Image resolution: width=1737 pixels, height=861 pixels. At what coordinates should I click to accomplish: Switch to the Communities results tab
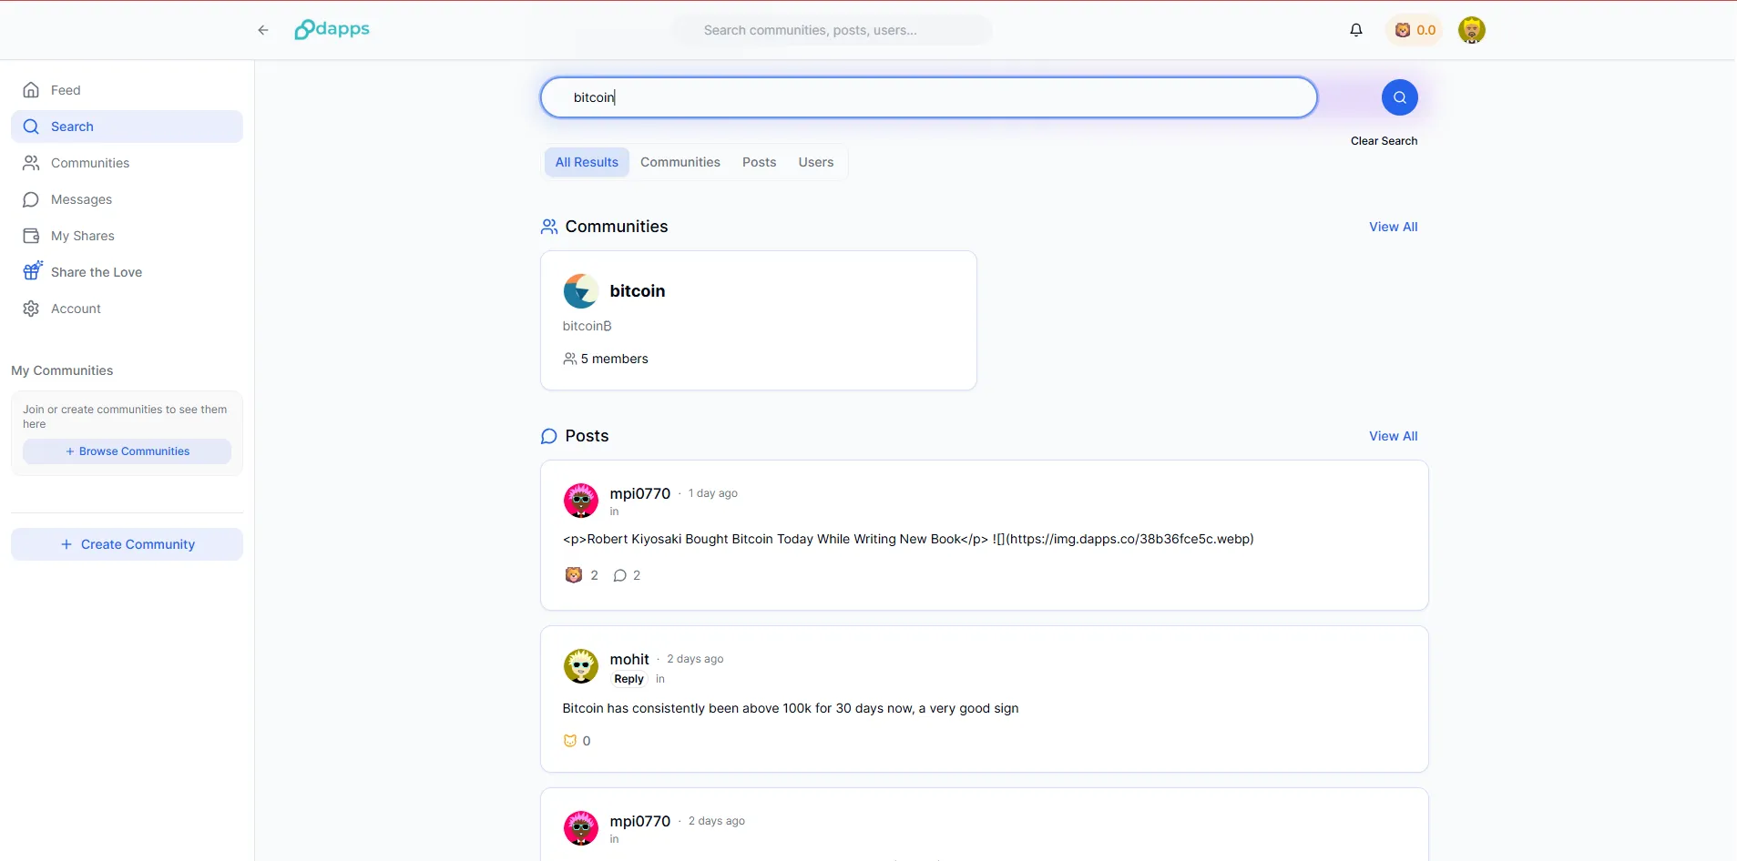click(680, 162)
